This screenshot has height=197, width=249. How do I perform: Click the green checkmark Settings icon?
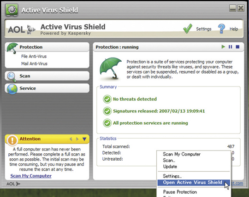tap(188, 29)
